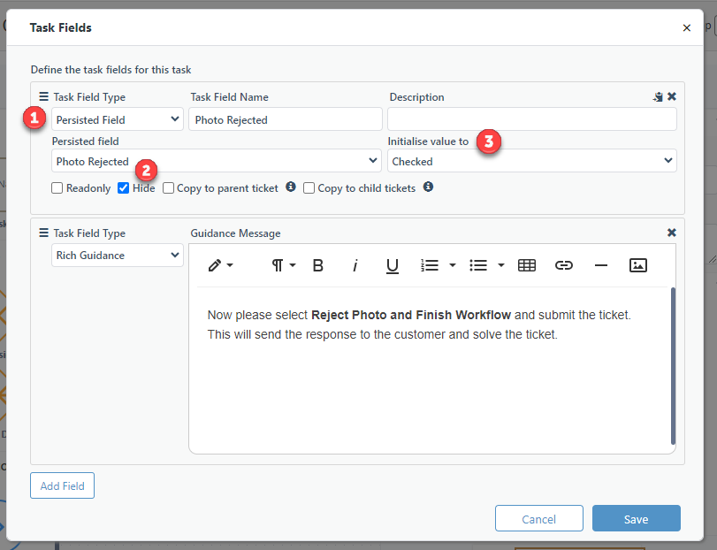Open the paragraph format menu
Screen dimensions: 717x550
(284, 265)
